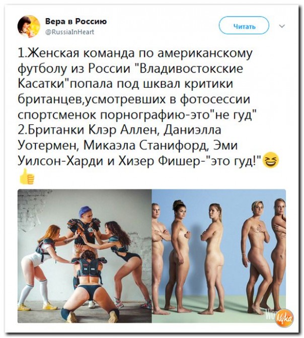Click the quoted text "не гуд"
The width and height of the screenshot is (304, 338).
[233, 114]
